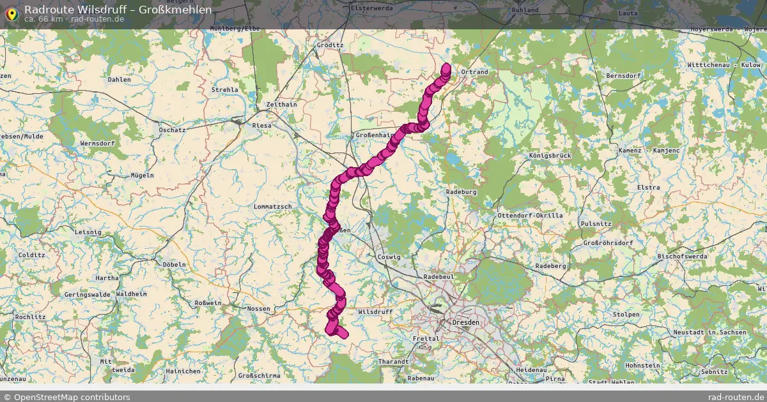The height and width of the screenshot is (402, 767).
Task: Click the Döbeln town label
Action: [174, 264]
